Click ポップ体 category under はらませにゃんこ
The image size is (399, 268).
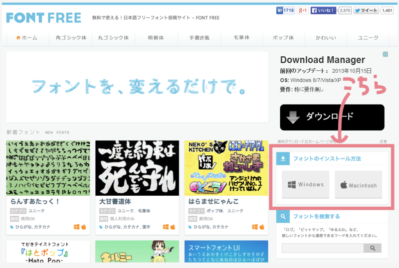pyautogui.click(x=215, y=211)
